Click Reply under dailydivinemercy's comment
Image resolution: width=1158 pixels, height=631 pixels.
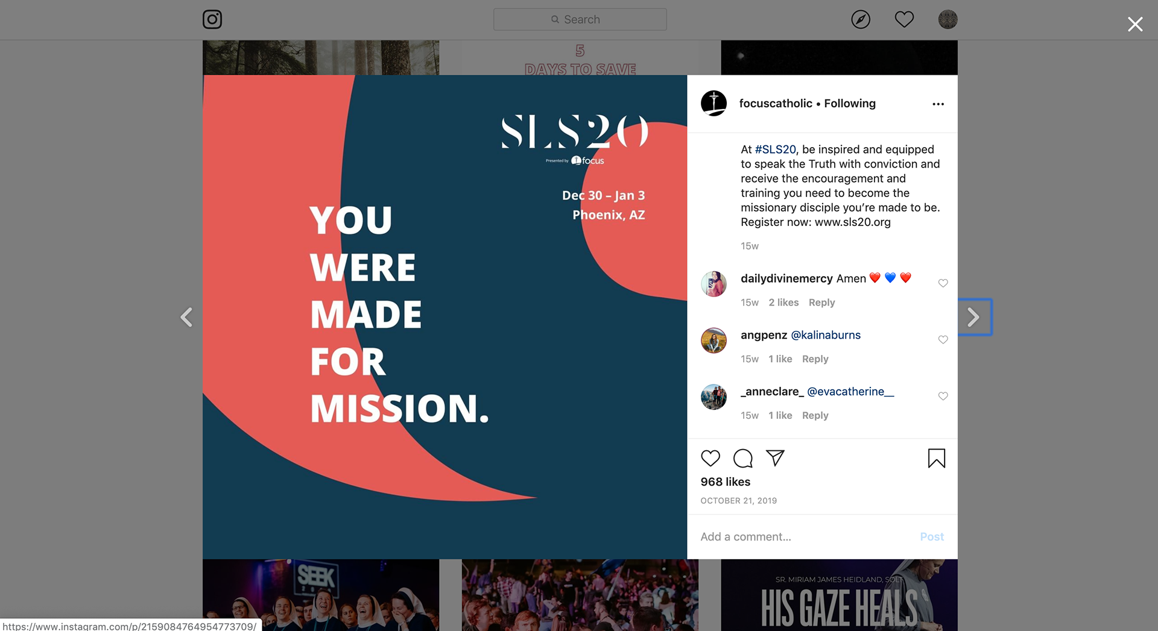pyautogui.click(x=821, y=303)
